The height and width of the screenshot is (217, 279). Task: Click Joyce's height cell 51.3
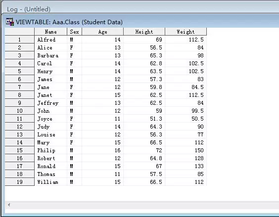click(x=144, y=119)
